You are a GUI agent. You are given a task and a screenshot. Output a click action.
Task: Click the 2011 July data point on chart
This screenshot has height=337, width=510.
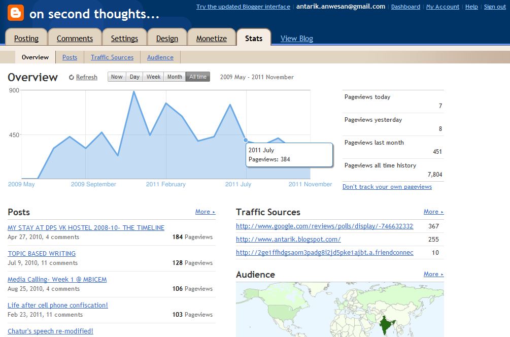[x=246, y=140]
